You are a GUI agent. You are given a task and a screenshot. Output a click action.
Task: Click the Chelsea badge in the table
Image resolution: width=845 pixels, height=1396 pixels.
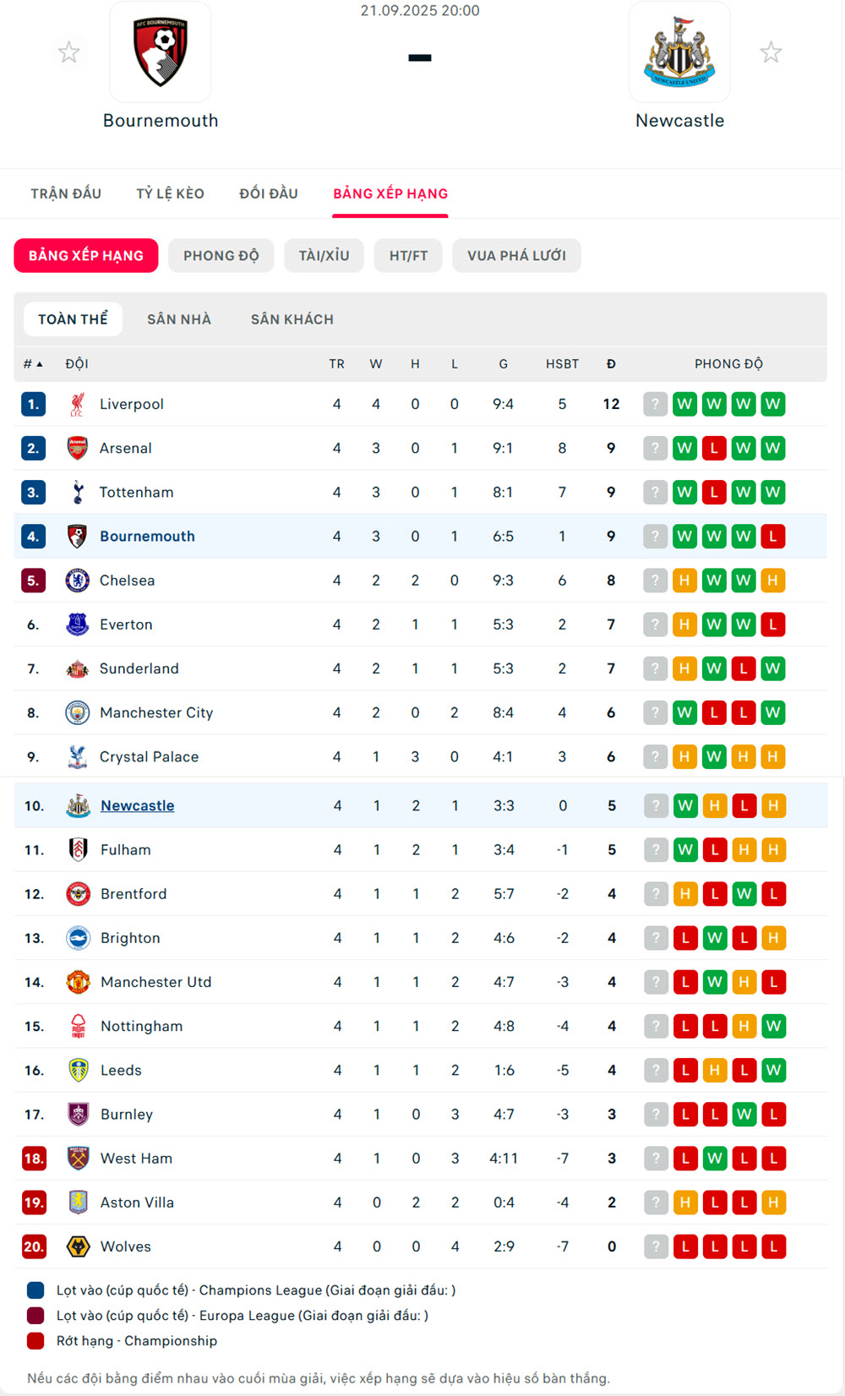[78, 580]
